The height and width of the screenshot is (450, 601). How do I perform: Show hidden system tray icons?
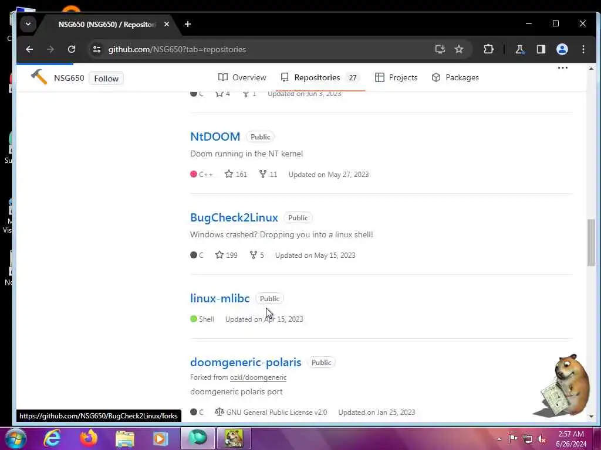(499, 438)
